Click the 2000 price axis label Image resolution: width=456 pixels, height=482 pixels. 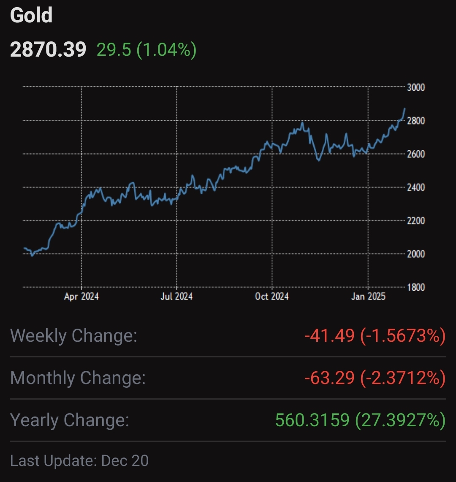point(416,254)
